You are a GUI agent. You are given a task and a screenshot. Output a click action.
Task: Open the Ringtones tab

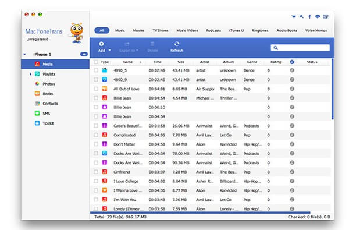coord(260,30)
